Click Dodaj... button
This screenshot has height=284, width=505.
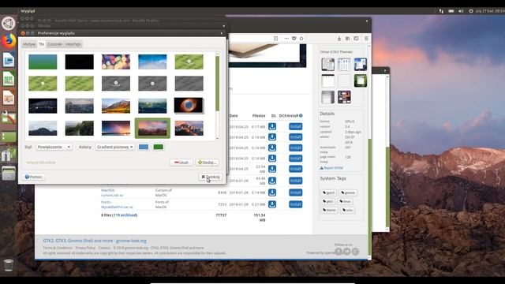pyautogui.click(x=207, y=163)
